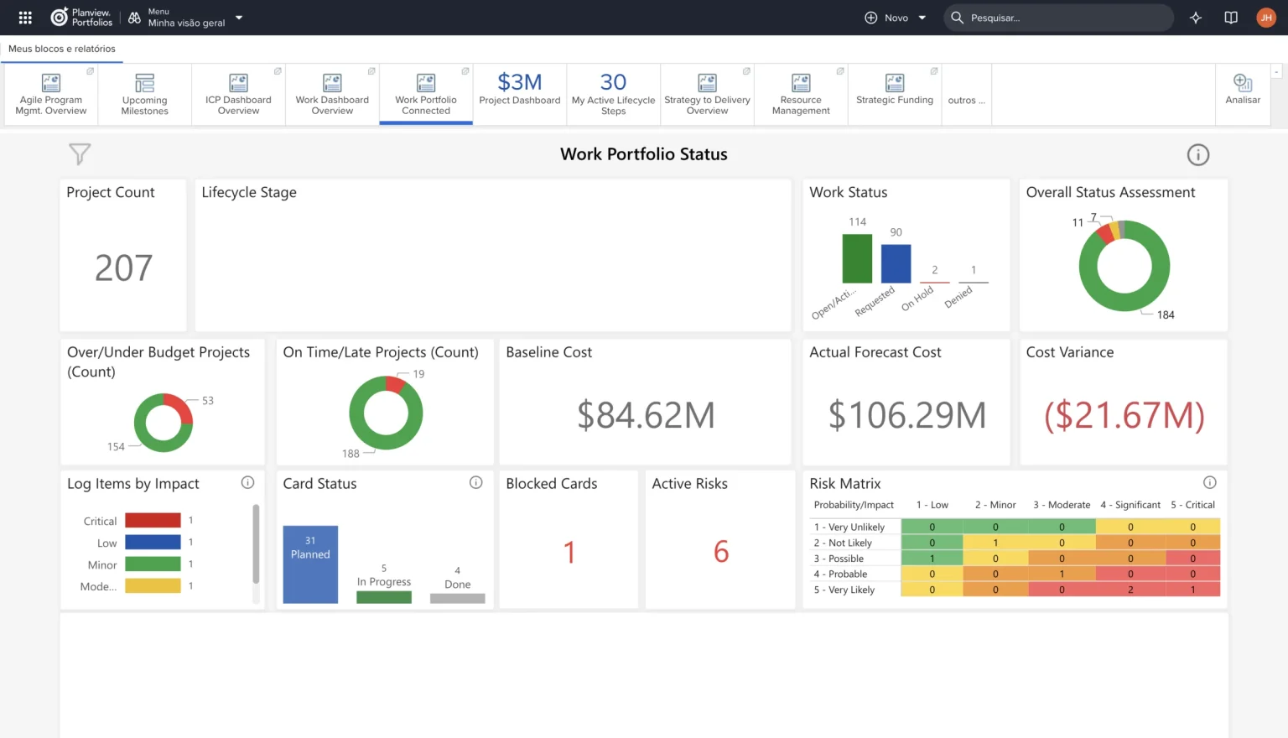Click the Active Risks count of 6

721,552
